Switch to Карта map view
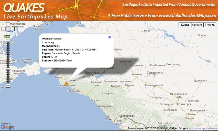 (x=185, y=25)
